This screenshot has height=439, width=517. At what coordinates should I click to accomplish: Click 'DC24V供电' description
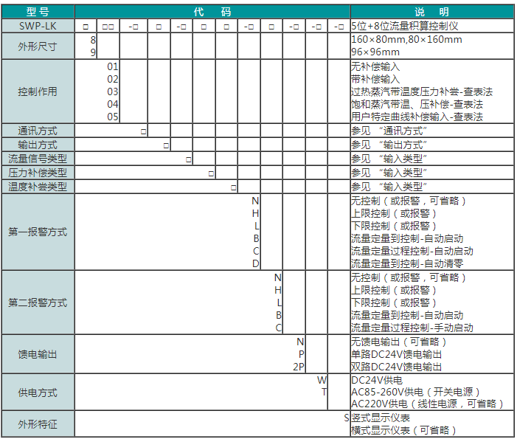(x=377, y=380)
